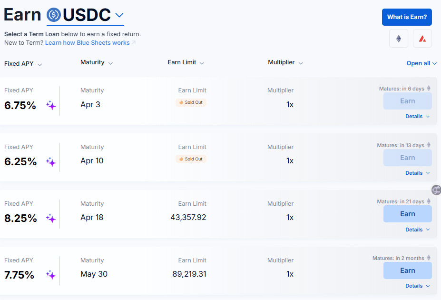Select the Ethereum network icon button
The image size is (441, 300).
click(x=398, y=39)
